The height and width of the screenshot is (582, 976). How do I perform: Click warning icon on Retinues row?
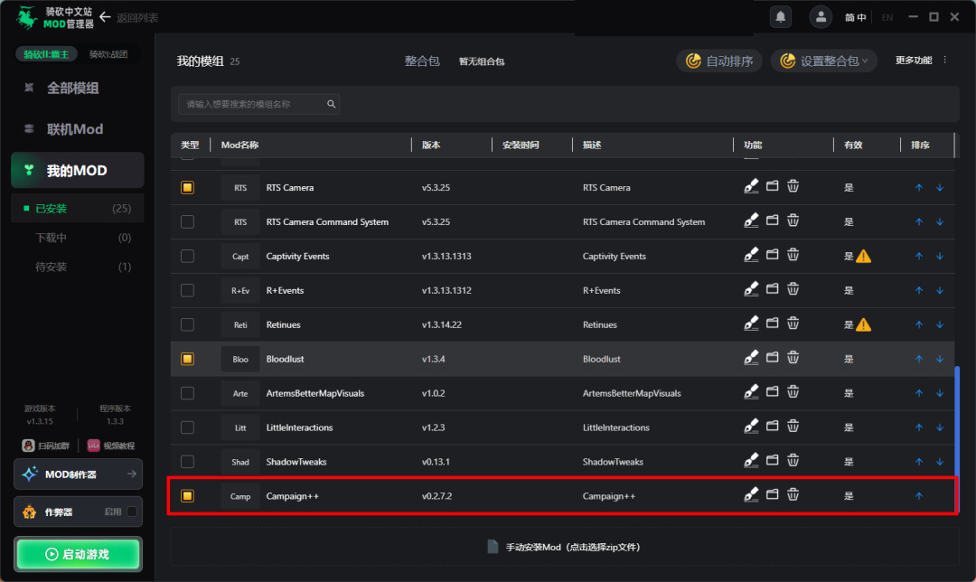pyautogui.click(x=863, y=324)
